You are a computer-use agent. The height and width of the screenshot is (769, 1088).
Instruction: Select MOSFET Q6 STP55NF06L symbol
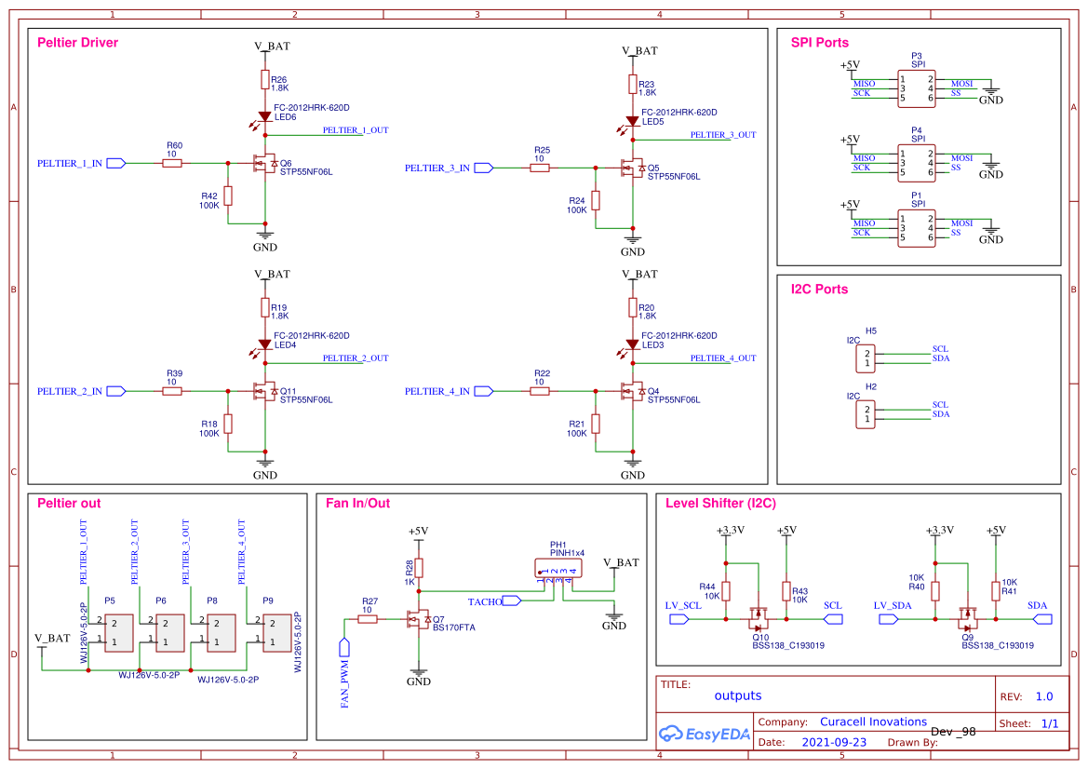coord(263,163)
